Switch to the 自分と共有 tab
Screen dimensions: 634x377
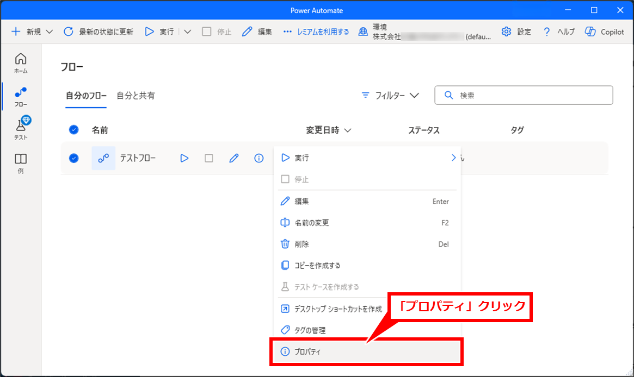[136, 96]
